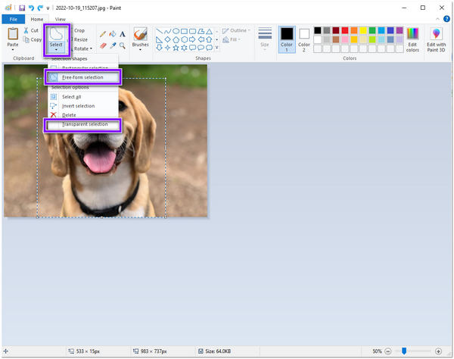Redo the last undone action
454x359 pixels.
(x=40, y=8)
